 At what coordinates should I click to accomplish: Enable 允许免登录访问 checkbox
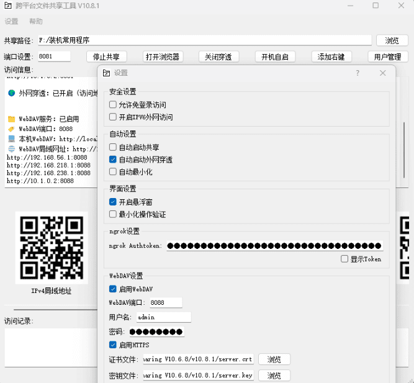click(x=113, y=105)
